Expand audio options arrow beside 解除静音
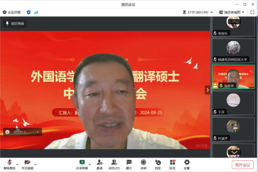The image size is (258, 172). (17, 165)
